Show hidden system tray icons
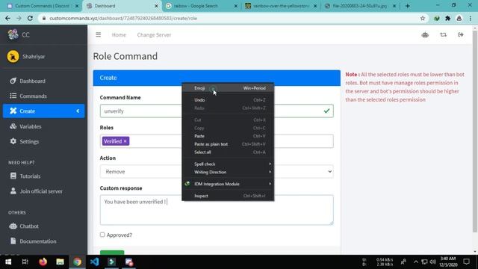Screen dimensions: 478x269 416,262
